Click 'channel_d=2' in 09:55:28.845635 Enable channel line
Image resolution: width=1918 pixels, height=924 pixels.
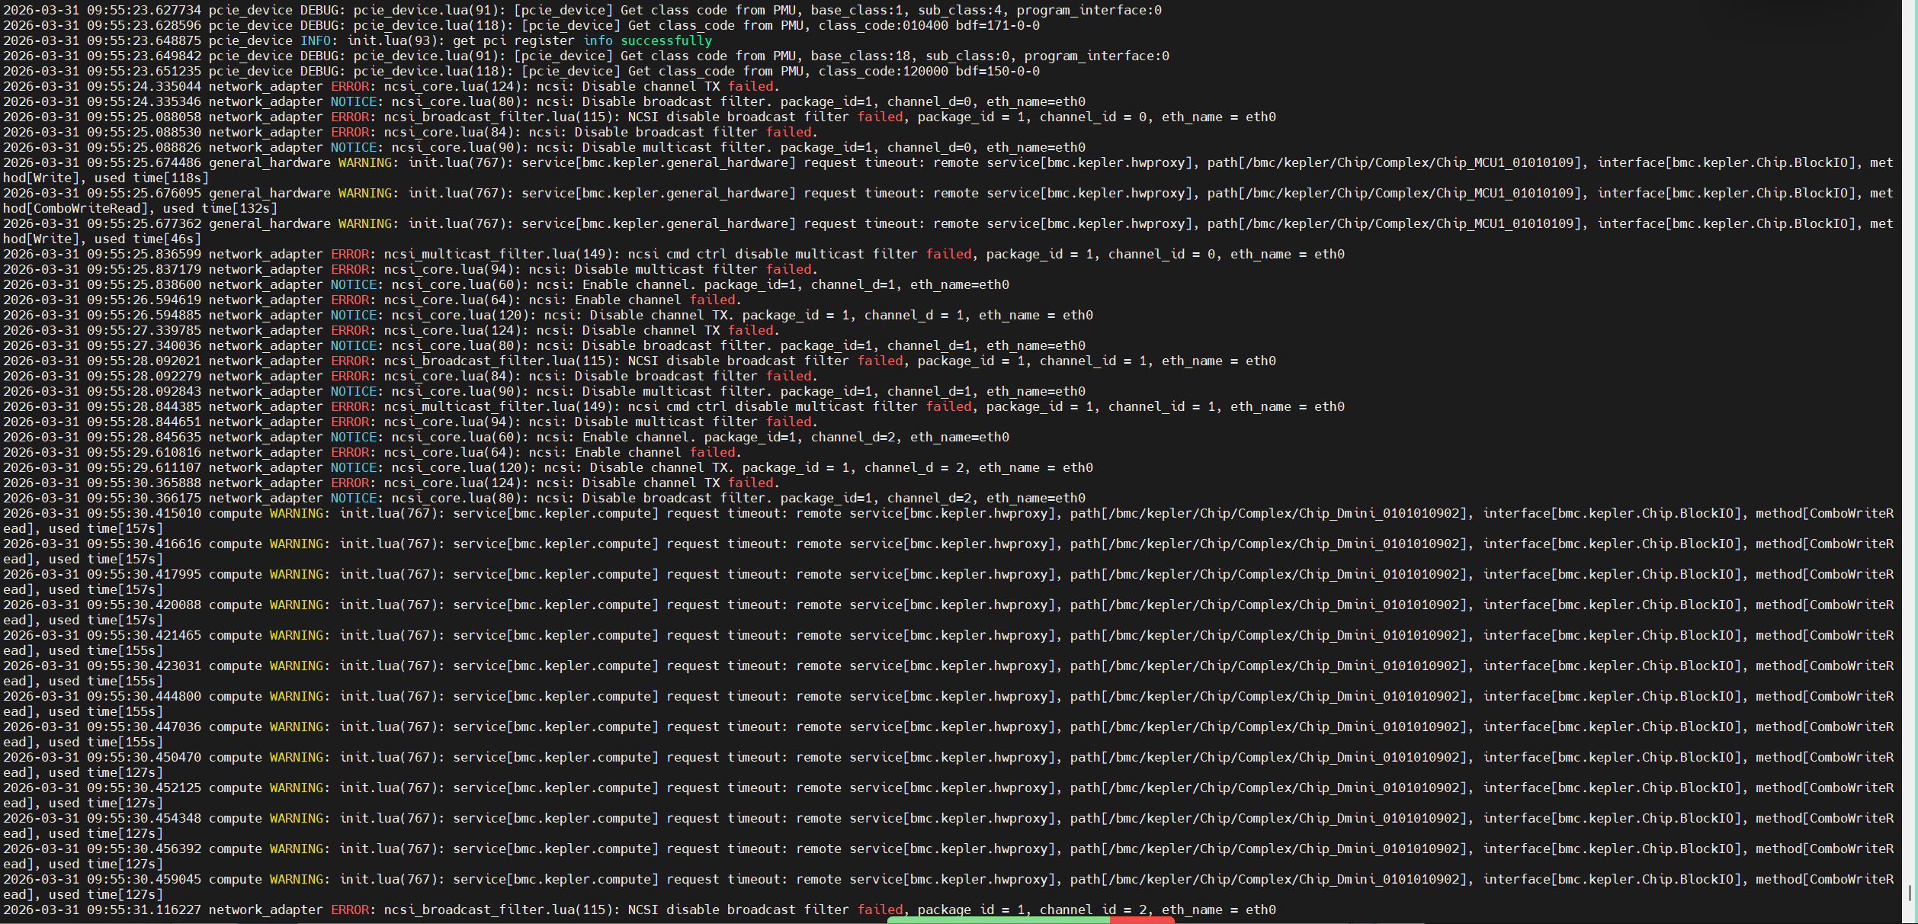pos(852,437)
